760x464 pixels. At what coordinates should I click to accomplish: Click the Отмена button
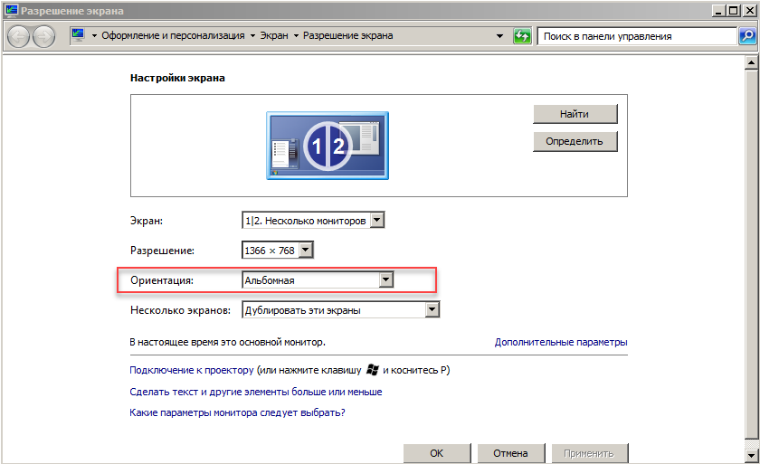[511, 453]
